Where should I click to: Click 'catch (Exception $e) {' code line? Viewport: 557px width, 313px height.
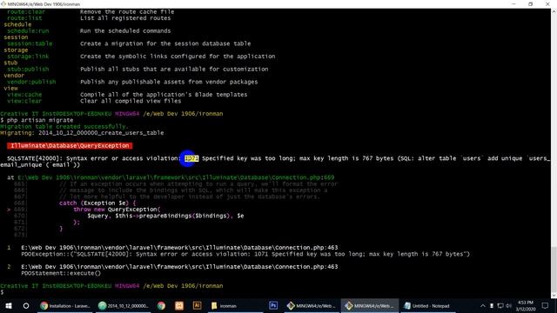pyautogui.click(x=97, y=203)
